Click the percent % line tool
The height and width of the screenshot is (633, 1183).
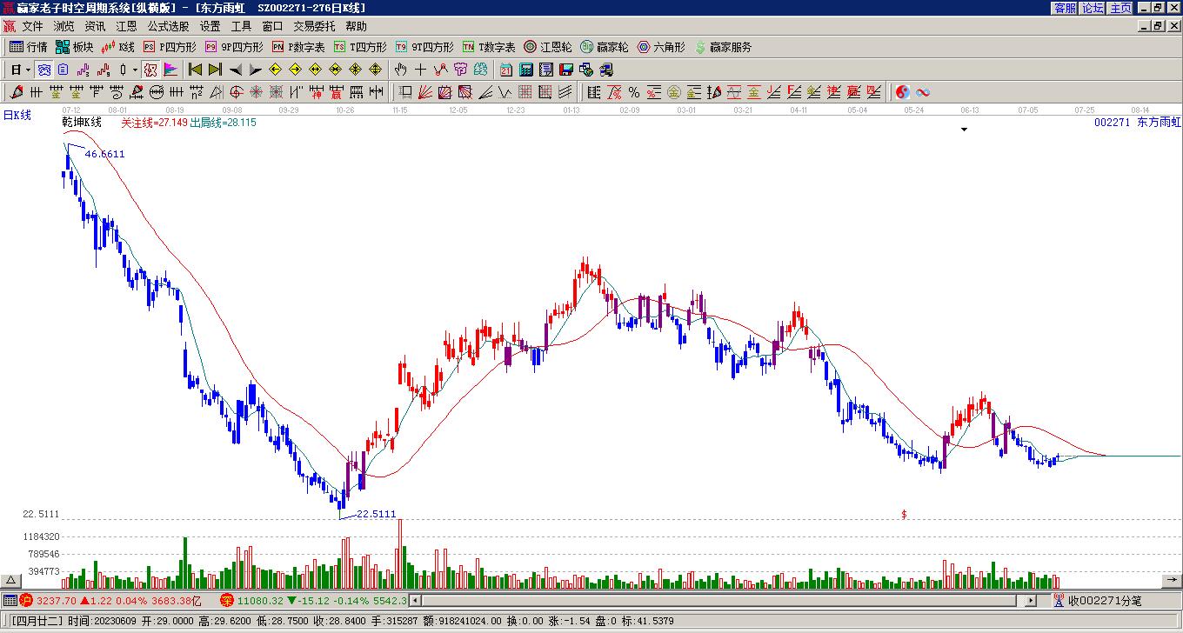[x=634, y=92]
